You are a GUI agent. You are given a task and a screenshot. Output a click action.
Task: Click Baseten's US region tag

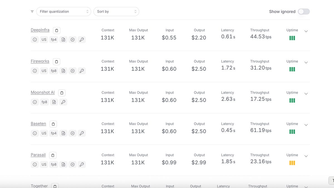(44, 133)
